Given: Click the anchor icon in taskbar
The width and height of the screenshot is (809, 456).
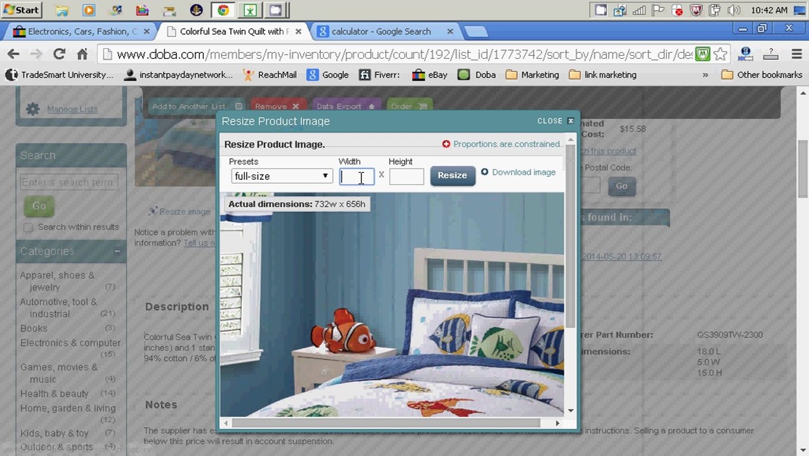Looking at the screenshot, I should 197,10.
